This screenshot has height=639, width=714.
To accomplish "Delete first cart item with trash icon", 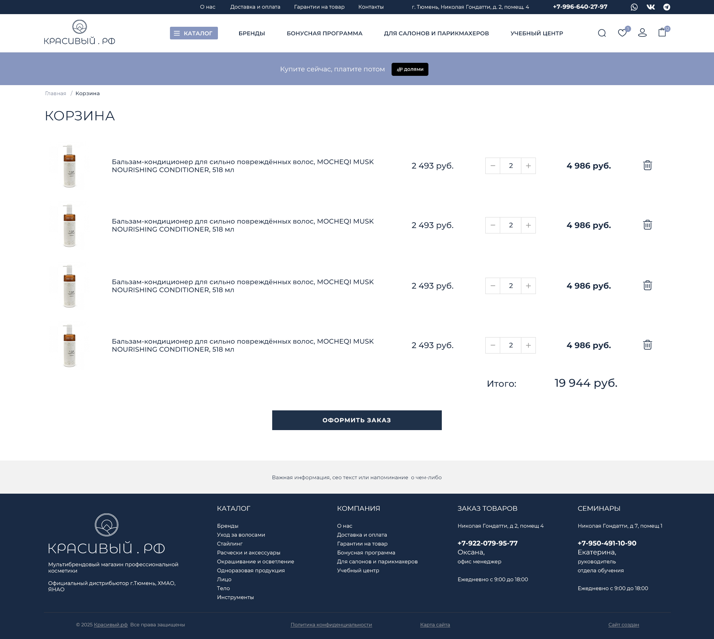I will 647,165.
